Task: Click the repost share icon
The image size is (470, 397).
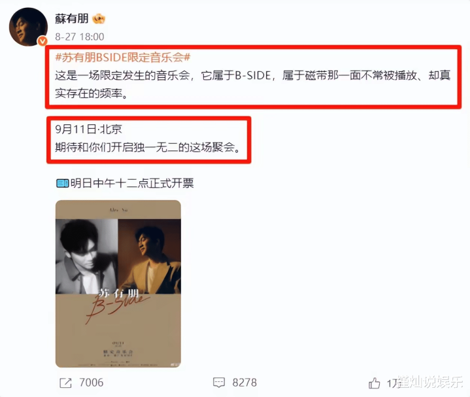Action: 65,383
